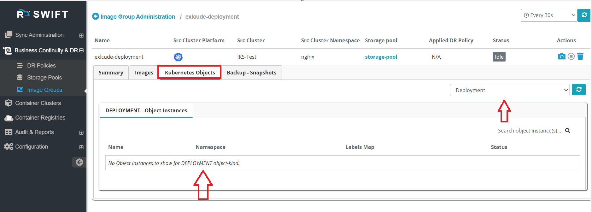Click the DR Policies list icon

coord(20,65)
